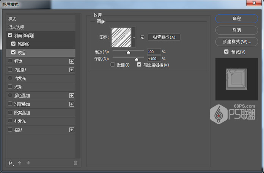Screen dimensions: 264x173
Task: Uncheck the 等高线 checkbox
Action: pyautogui.click(x=13, y=44)
